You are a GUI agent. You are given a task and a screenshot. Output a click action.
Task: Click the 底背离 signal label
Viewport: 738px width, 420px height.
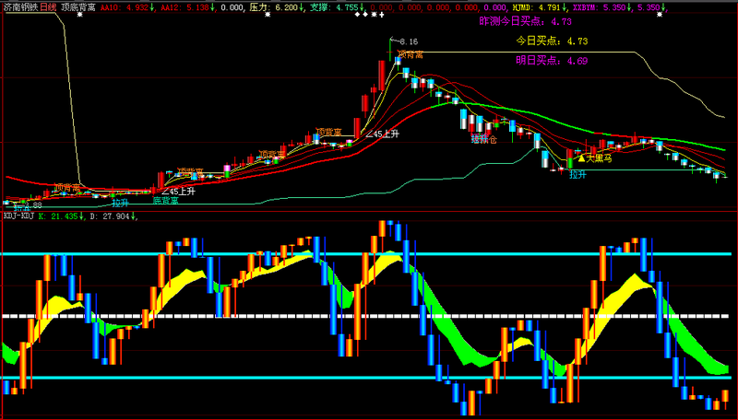click(166, 201)
